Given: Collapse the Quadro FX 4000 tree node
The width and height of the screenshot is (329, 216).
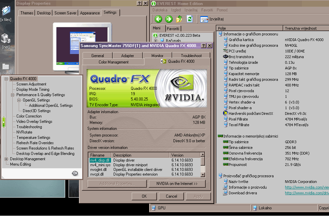Looking at the screenshot, I should click(x=6, y=79).
